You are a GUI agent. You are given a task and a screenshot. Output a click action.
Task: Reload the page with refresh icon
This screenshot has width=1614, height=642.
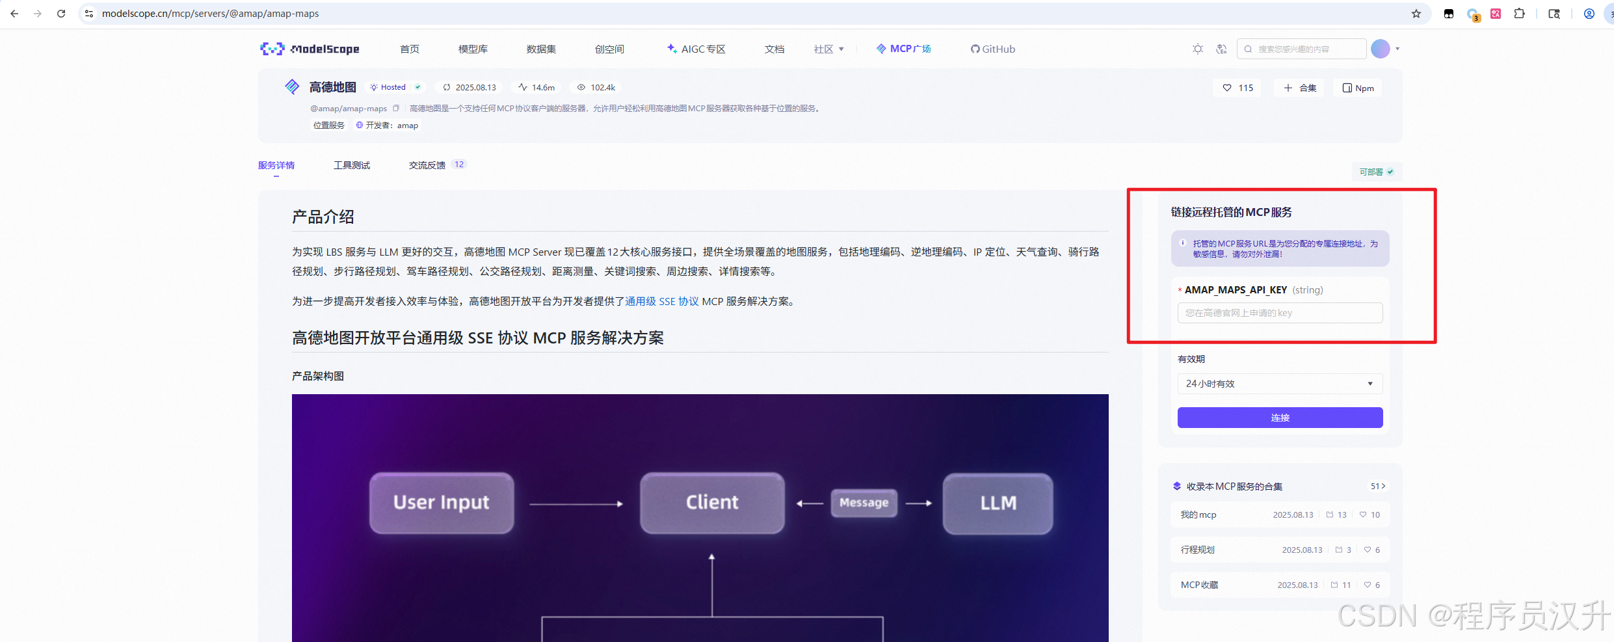tap(61, 13)
